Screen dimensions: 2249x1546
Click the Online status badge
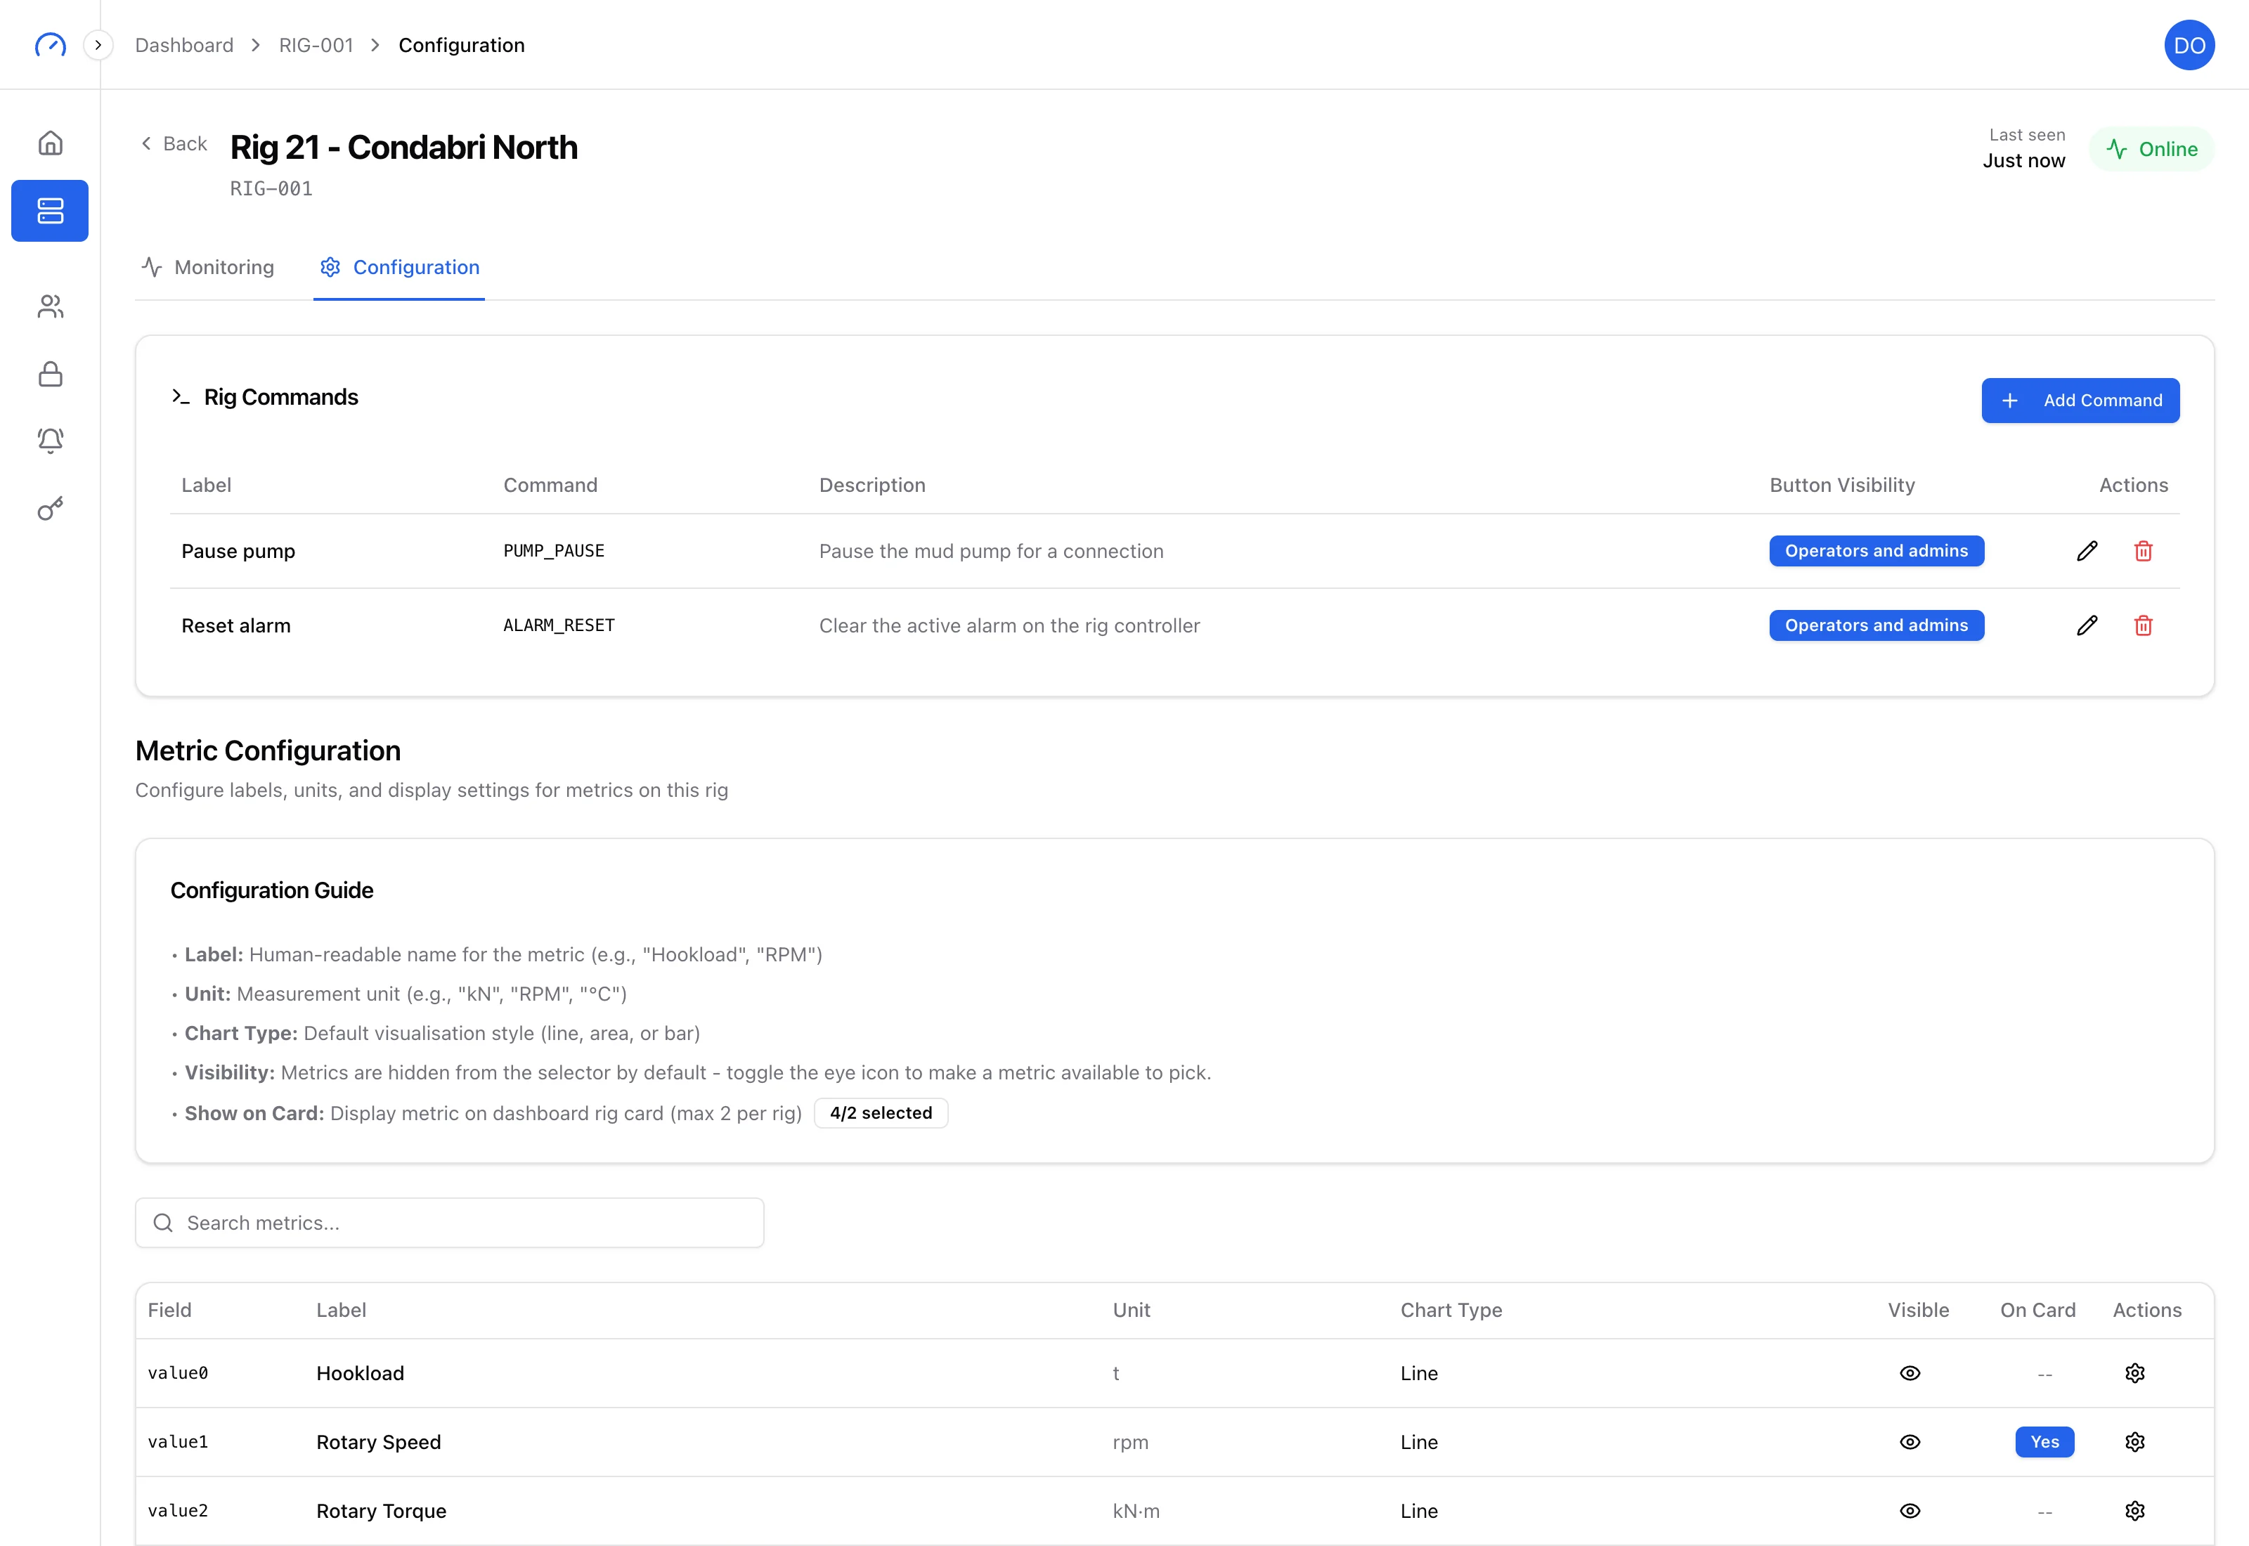pyautogui.click(x=2152, y=149)
